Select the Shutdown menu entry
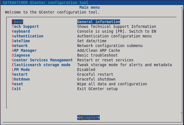This screenshot has width=184, height=125. (21, 79)
